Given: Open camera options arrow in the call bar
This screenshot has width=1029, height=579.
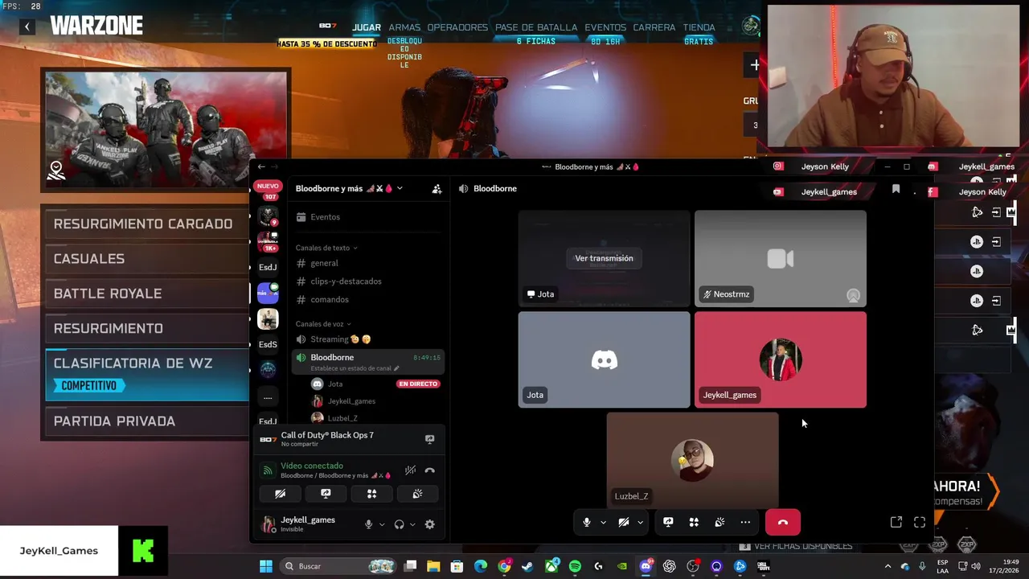Looking at the screenshot, I should tap(640, 523).
